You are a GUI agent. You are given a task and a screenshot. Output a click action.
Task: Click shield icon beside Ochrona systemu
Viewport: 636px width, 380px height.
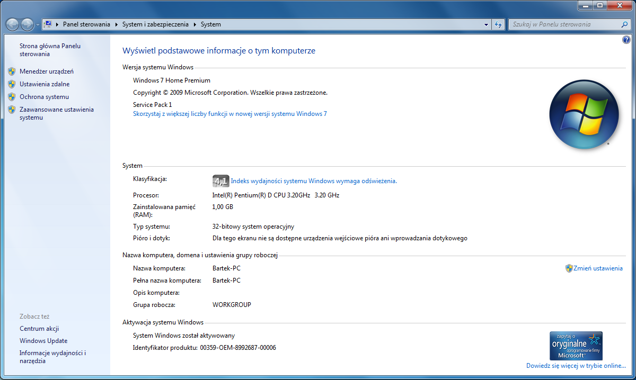pyautogui.click(x=12, y=97)
